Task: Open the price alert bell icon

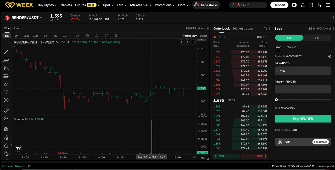Action: coord(116,36)
